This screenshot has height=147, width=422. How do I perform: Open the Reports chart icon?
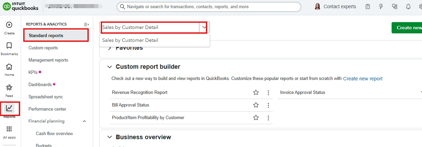pos(9,108)
